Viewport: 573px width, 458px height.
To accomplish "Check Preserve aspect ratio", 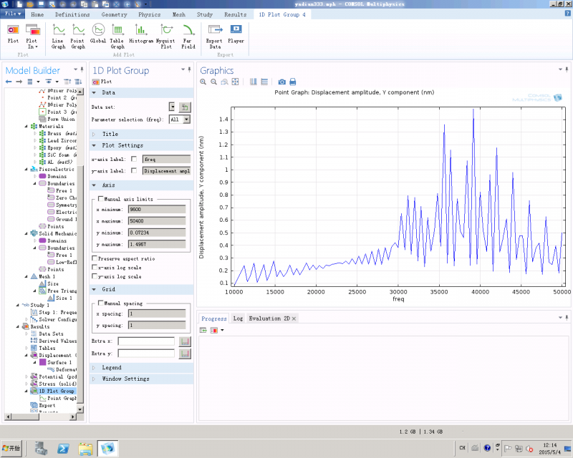I will pos(95,258).
